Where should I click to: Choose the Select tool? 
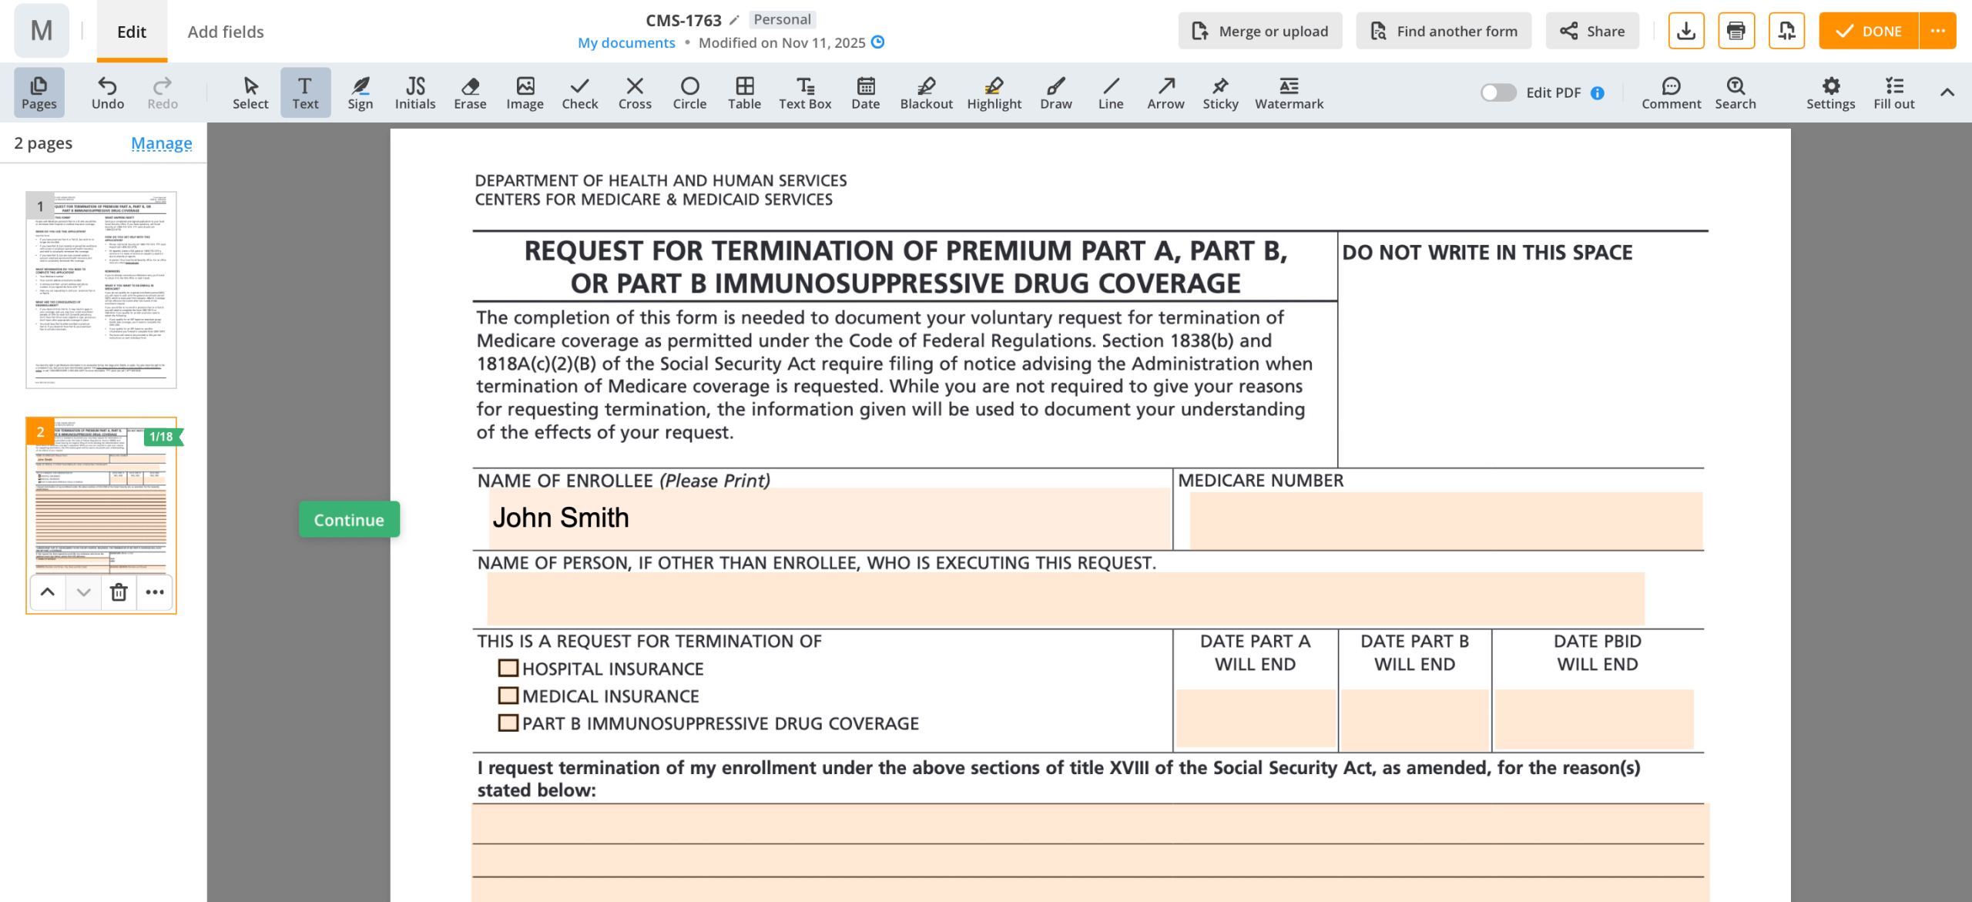pos(250,92)
